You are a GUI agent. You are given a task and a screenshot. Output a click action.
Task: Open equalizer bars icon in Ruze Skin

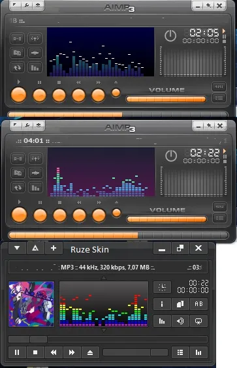point(162,321)
